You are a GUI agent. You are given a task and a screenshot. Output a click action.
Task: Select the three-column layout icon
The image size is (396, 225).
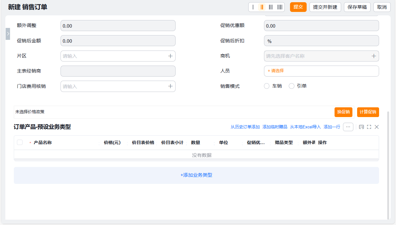[271, 7]
